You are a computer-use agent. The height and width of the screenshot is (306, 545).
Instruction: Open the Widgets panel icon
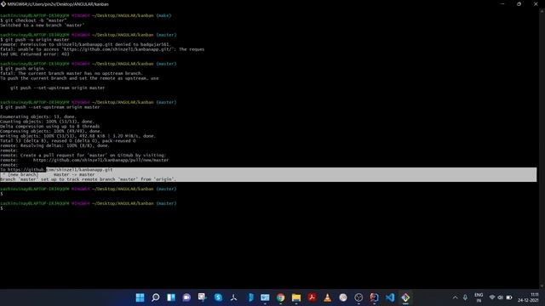point(171,297)
